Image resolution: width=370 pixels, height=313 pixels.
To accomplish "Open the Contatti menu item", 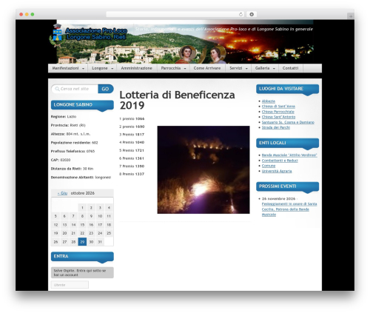I will (x=290, y=68).
